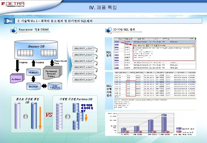Click the PRIMARY database cylinder
The height and width of the screenshot is (143, 207).
click(33, 72)
